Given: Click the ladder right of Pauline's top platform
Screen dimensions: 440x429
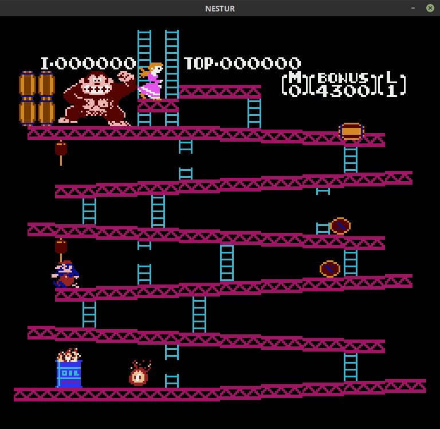Looking at the screenshot, I should click(254, 113).
